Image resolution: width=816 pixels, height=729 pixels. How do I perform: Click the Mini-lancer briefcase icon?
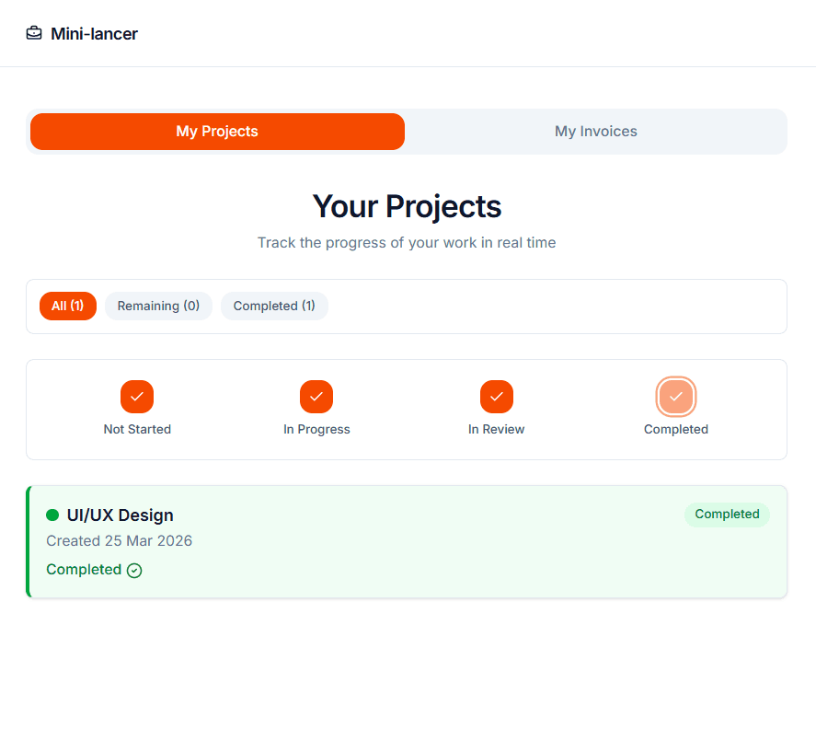point(34,32)
